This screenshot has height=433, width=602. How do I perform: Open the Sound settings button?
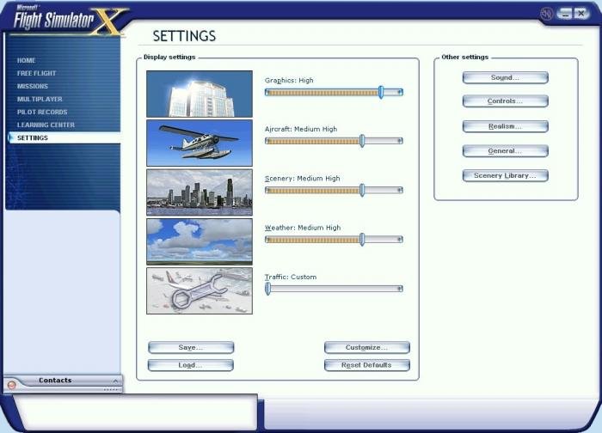point(505,77)
